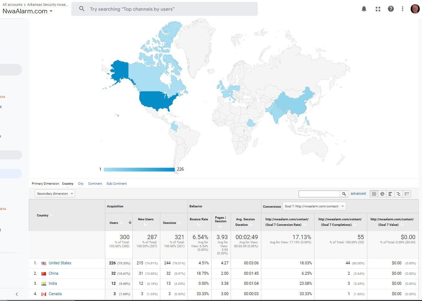This screenshot has width=422, height=301.
Task: Sort by the New Users column header
Action: [x=146, y=219]
